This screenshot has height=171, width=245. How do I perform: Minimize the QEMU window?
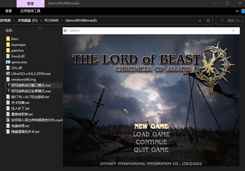[208, 31]
